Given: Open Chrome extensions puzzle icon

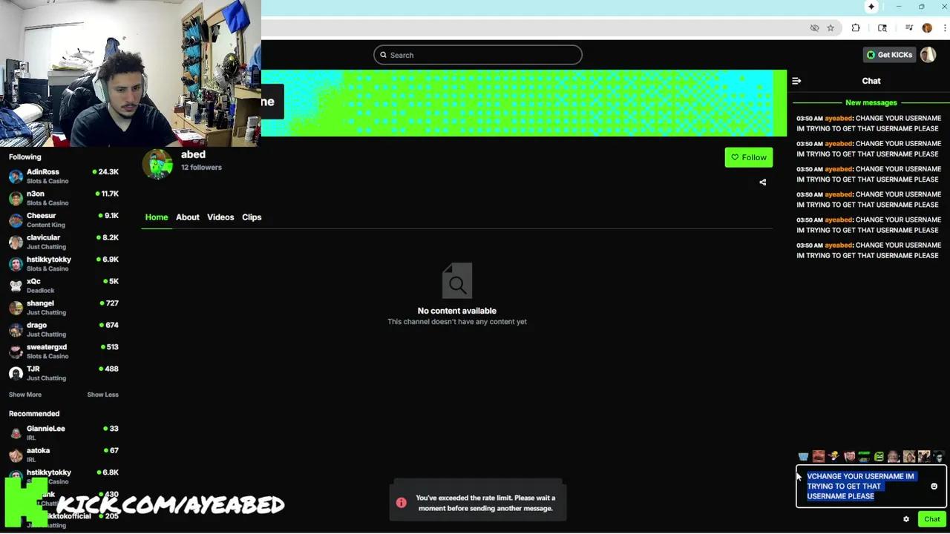Looking at the screenshot, I should click(856, 28).
